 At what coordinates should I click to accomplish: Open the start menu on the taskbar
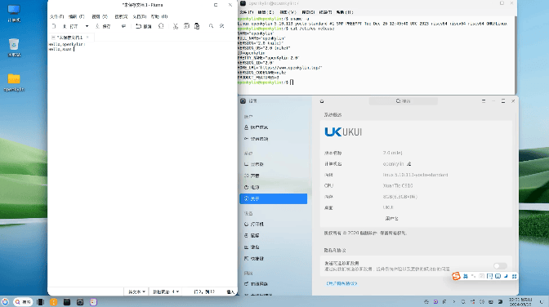pos(5,302)
